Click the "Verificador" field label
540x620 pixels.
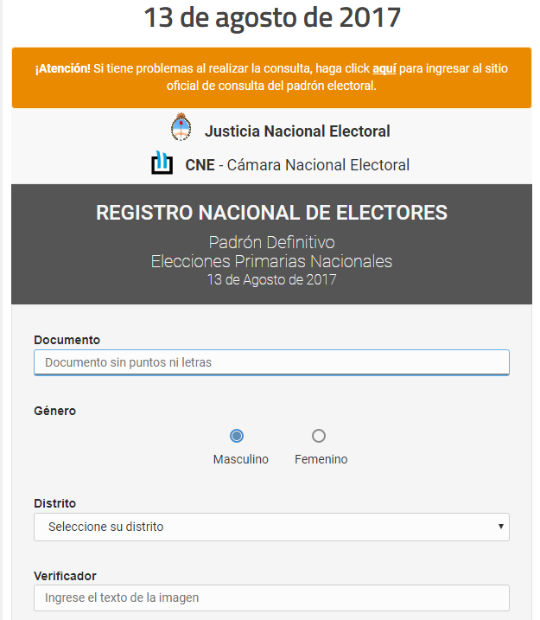tap(65, 576)
